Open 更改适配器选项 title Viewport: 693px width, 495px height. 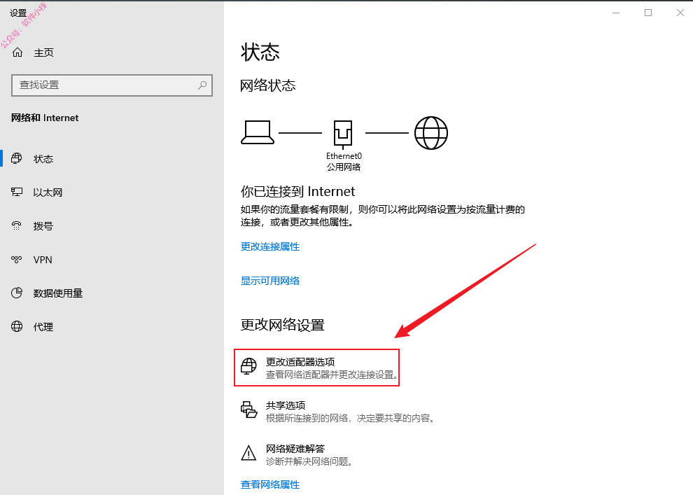pyautogui.click(x=300, y=362)
